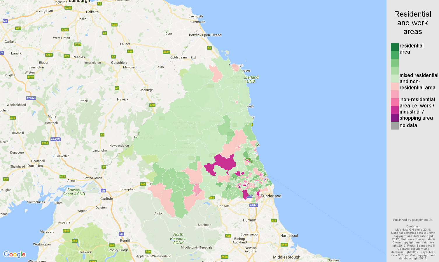Screen dimensions: 439x262
Task: Click the Lockerbie label
Action: click(62, 156)
